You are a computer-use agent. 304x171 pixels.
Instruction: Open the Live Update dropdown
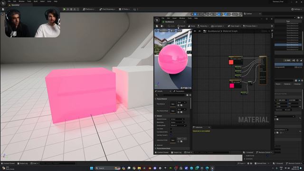(218, 26)
